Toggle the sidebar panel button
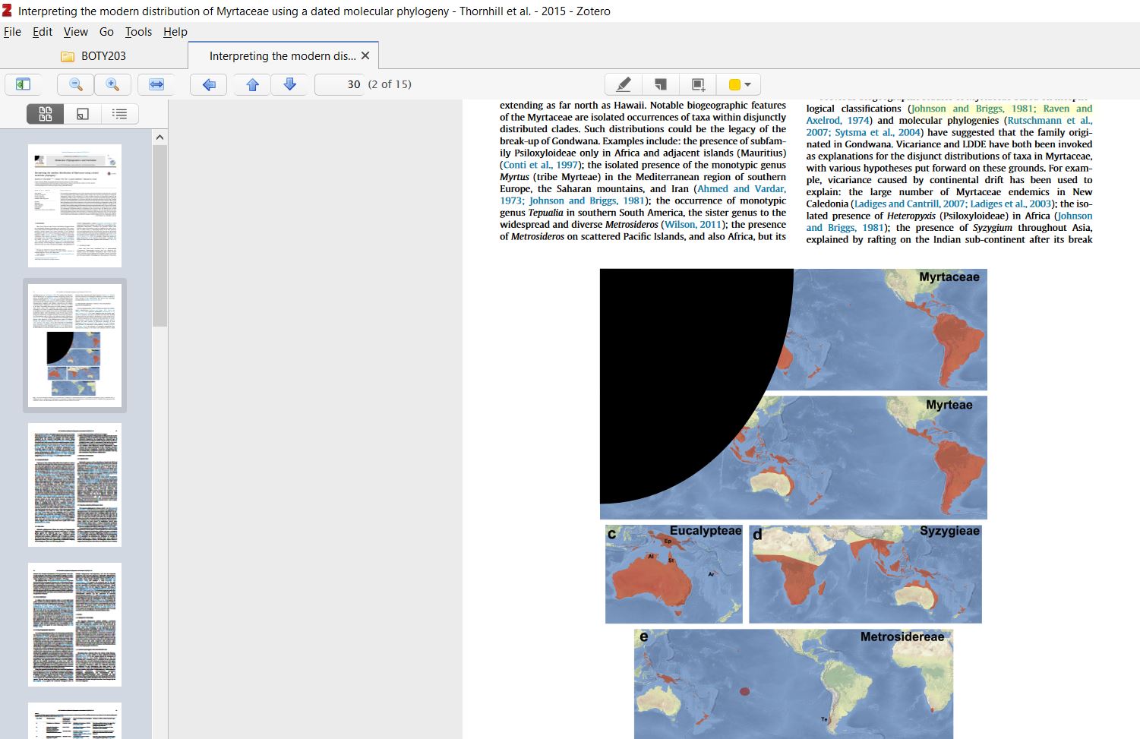1140x739 pixels. click(24, 84)
